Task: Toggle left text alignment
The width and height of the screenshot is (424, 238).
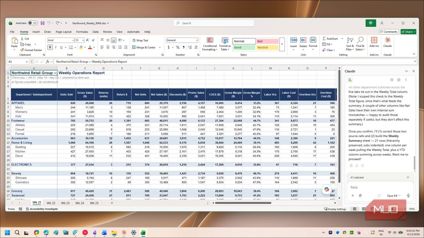Action: coord(102,47)
